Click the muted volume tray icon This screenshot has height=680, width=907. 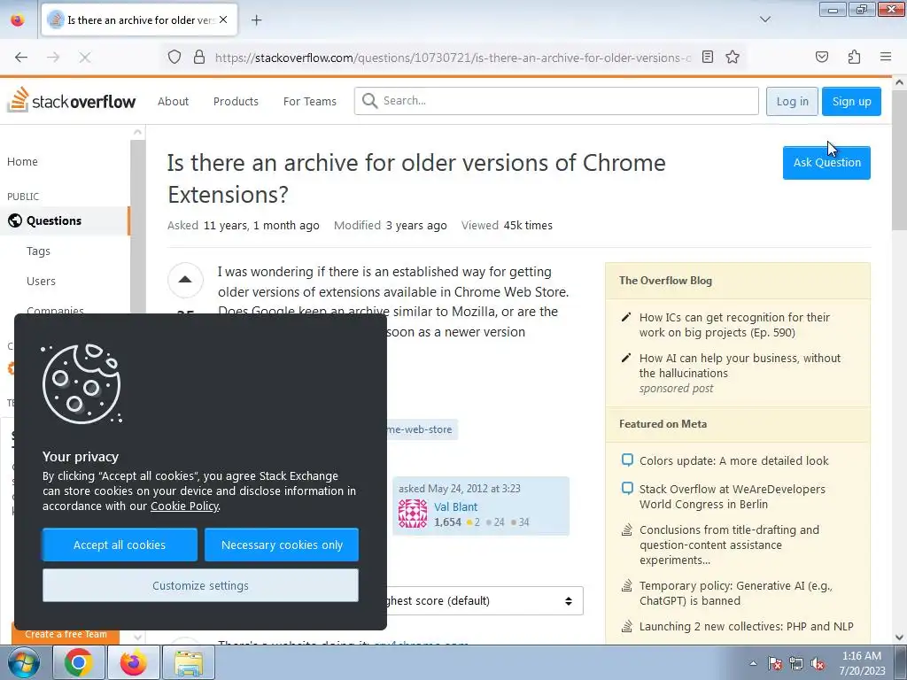point(818,663)
